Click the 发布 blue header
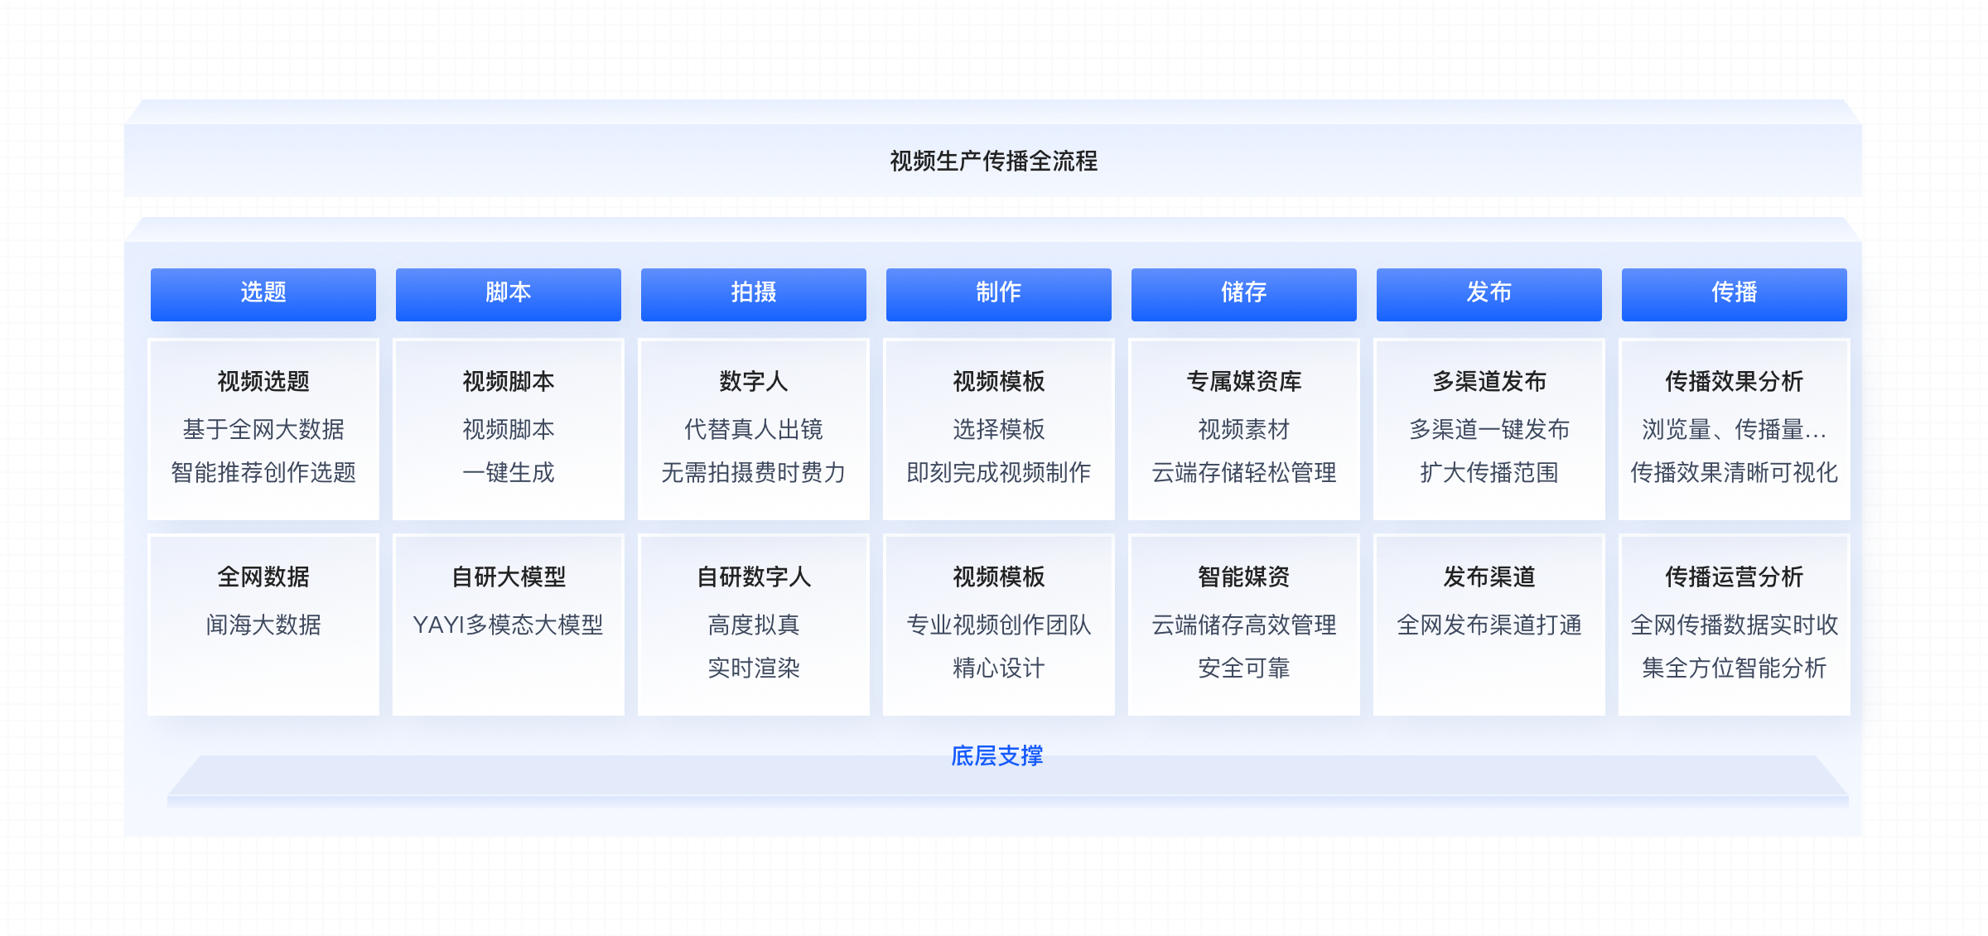The height and width of the screenshot is (936, 1988). click(x=1489, y=293)
